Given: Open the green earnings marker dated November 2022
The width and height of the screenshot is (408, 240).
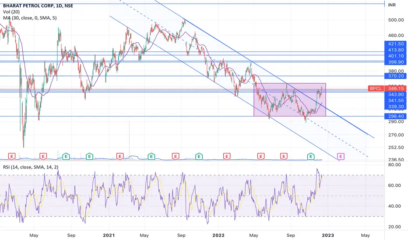Looking at the screenshot, I should (311, 157).
